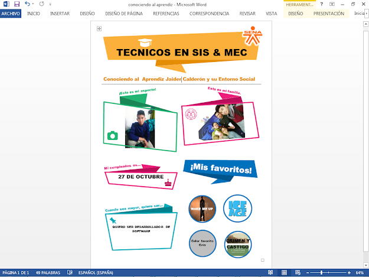Open Word help question mark icon
The height and width of the screenshot is (277, 369).
321,4
